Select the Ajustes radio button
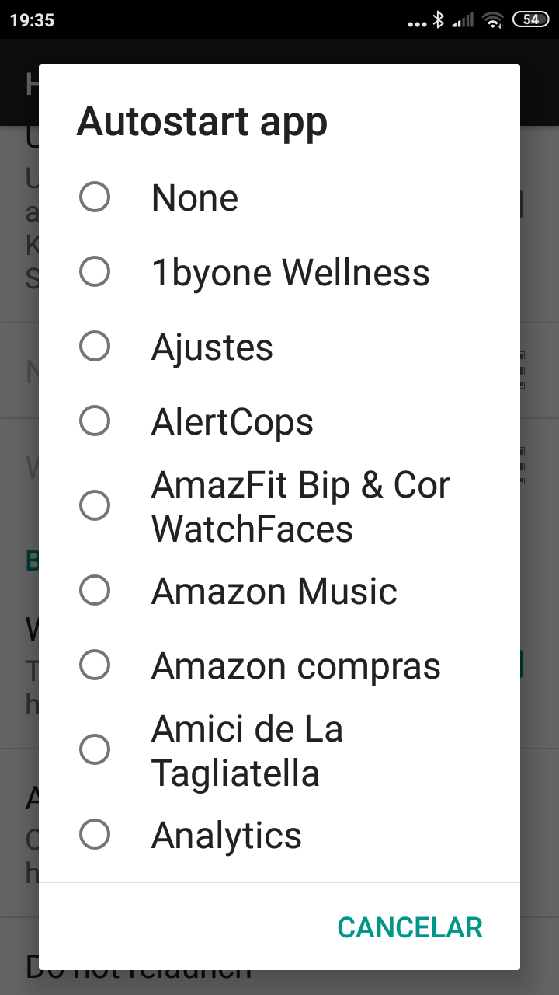Viewport: 559px width, 995px height. 95,347
